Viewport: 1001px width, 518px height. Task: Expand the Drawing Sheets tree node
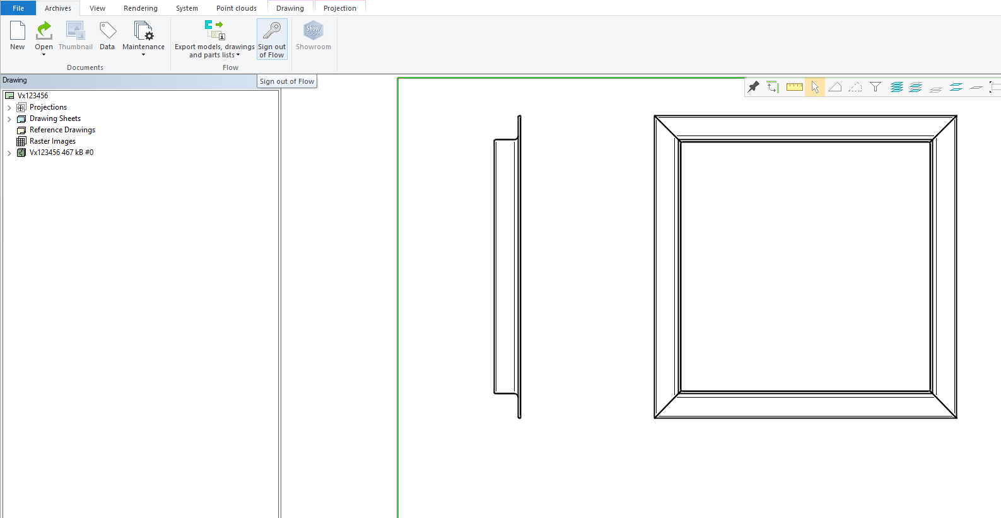point(9,119)
